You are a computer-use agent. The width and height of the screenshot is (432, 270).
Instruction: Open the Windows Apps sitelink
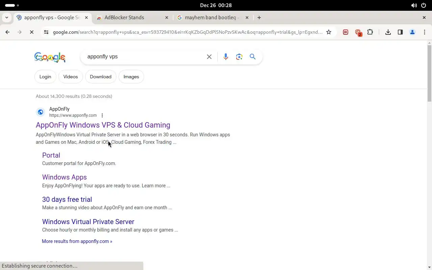coord(64,177)
